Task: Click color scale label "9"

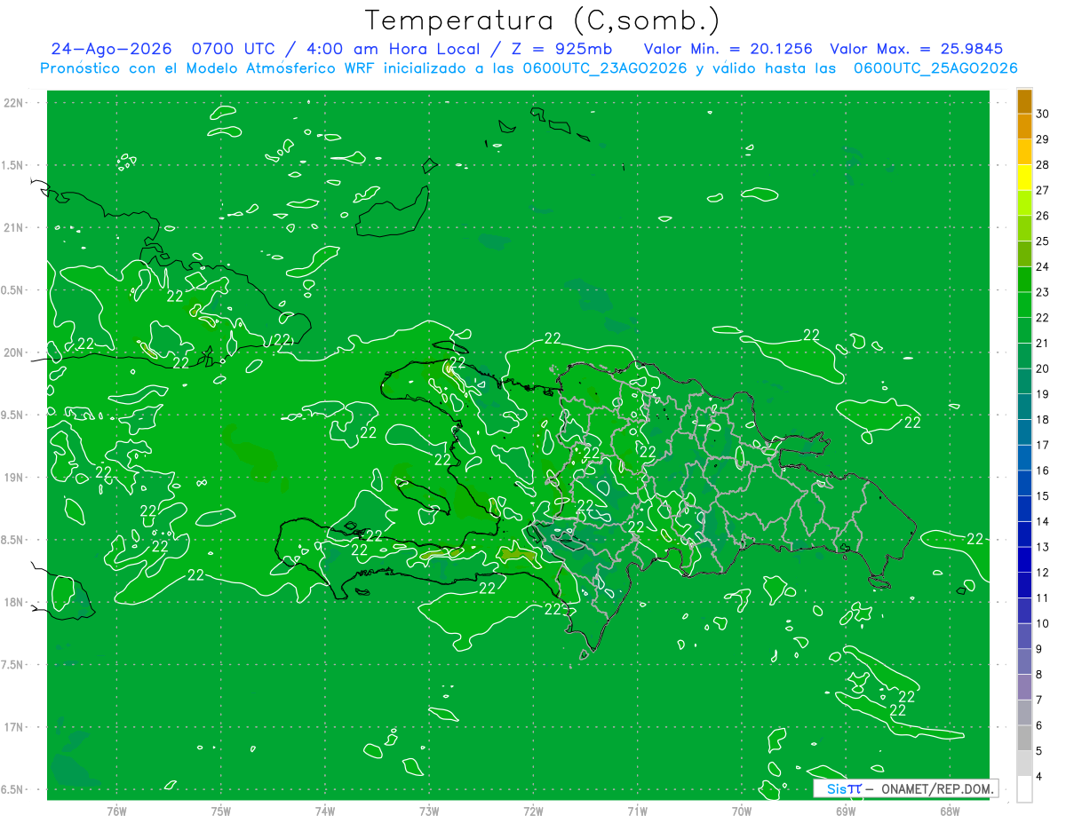Action: (1039, 649)
